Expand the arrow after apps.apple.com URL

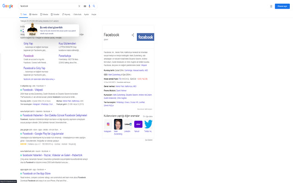coord(45,170)
